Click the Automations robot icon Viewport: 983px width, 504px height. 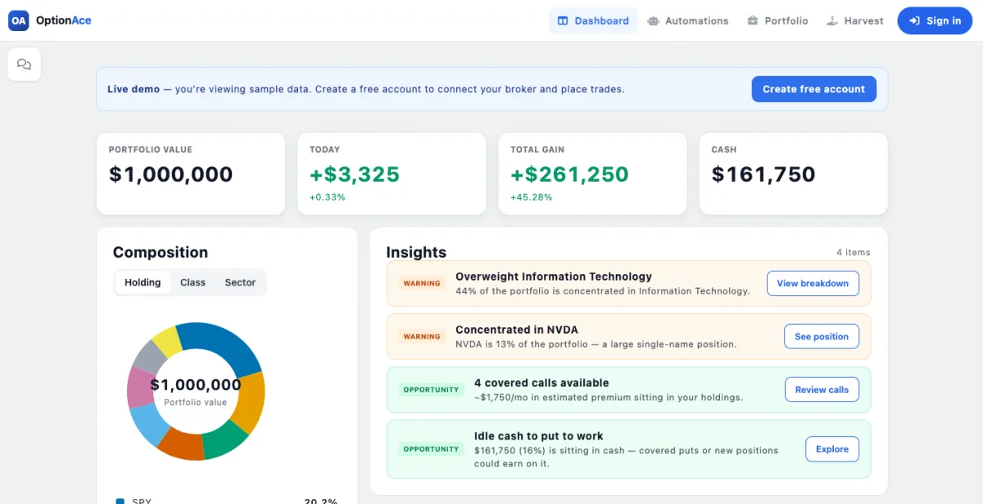[x=653, y=20]
